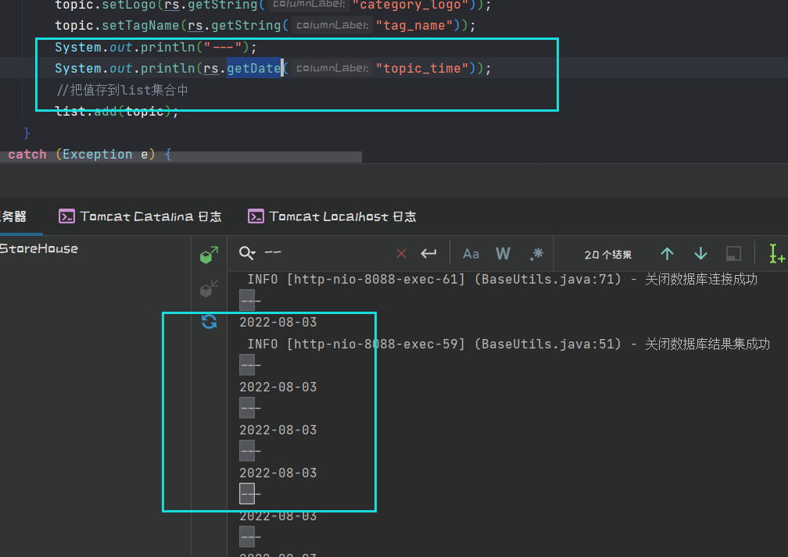Click the "topic_time" string literal

[421, 68]
